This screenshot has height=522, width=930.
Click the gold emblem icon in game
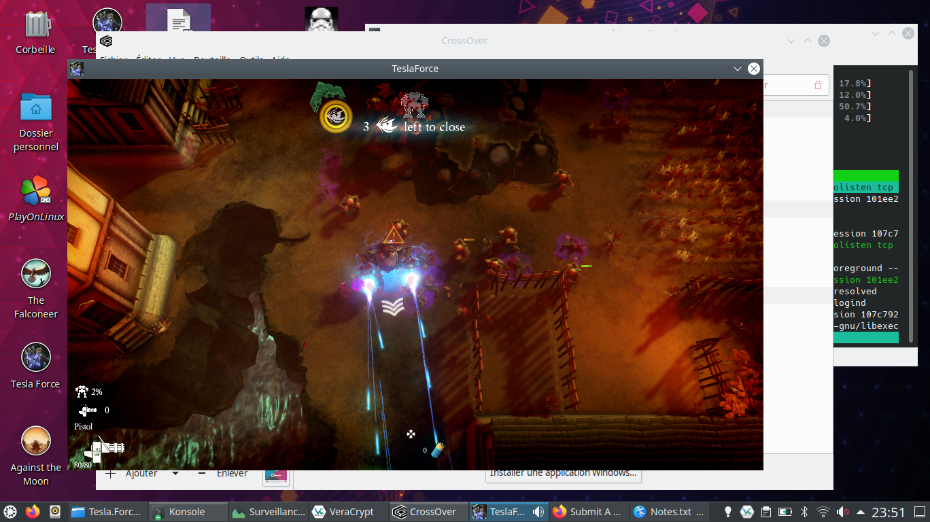click(336, 117)
